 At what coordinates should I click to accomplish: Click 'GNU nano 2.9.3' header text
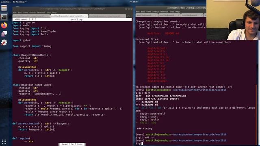pos(26,19)
